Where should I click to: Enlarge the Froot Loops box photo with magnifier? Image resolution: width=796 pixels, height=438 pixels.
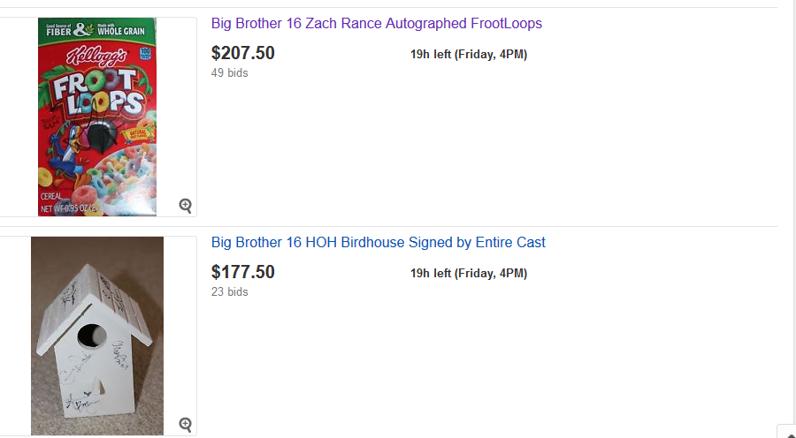(x=186, y=205)
